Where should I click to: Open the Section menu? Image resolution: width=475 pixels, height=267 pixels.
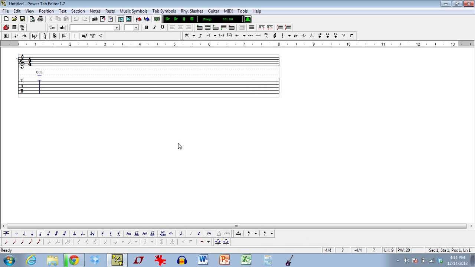(x=78, y=11)
